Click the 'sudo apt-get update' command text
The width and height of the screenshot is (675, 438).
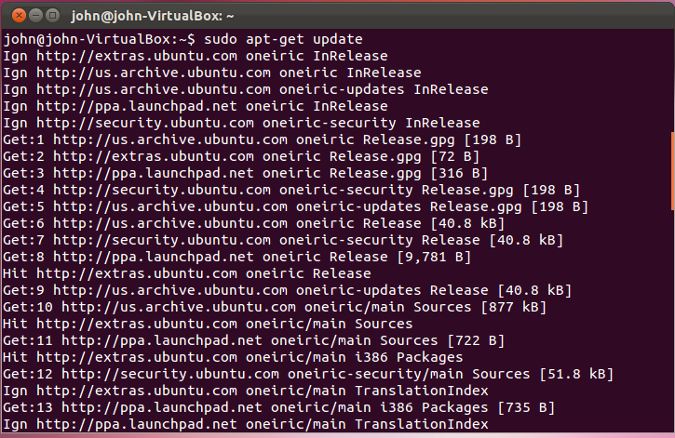click(283, 39)
